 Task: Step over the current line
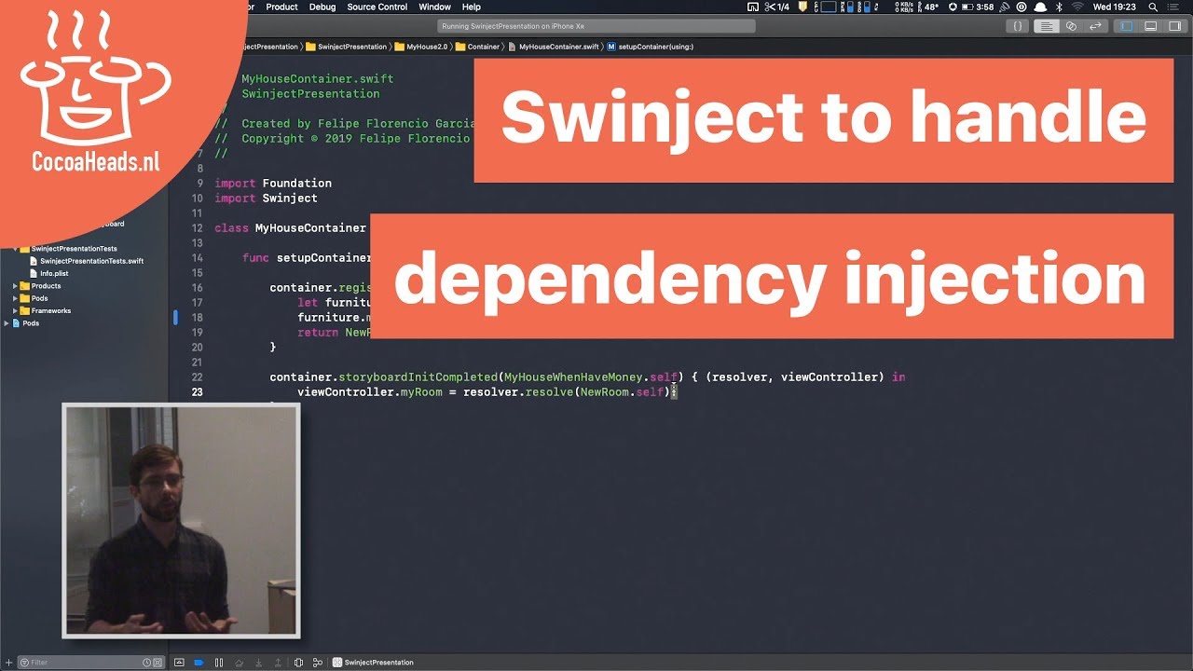pyautogui.click(x=239, y=663)
